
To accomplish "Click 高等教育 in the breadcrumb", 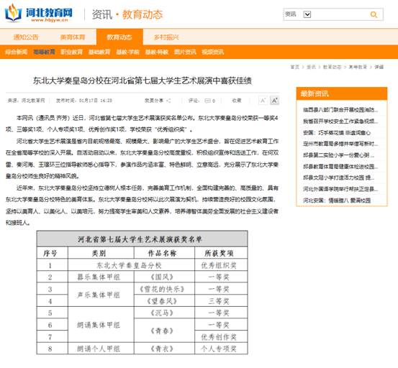I will [358, 67].
